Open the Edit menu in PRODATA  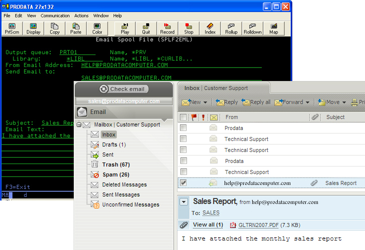pos(19,16)
